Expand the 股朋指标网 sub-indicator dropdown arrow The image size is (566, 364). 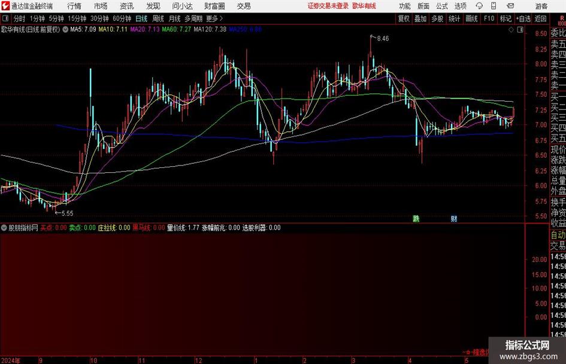pos(4,228)
